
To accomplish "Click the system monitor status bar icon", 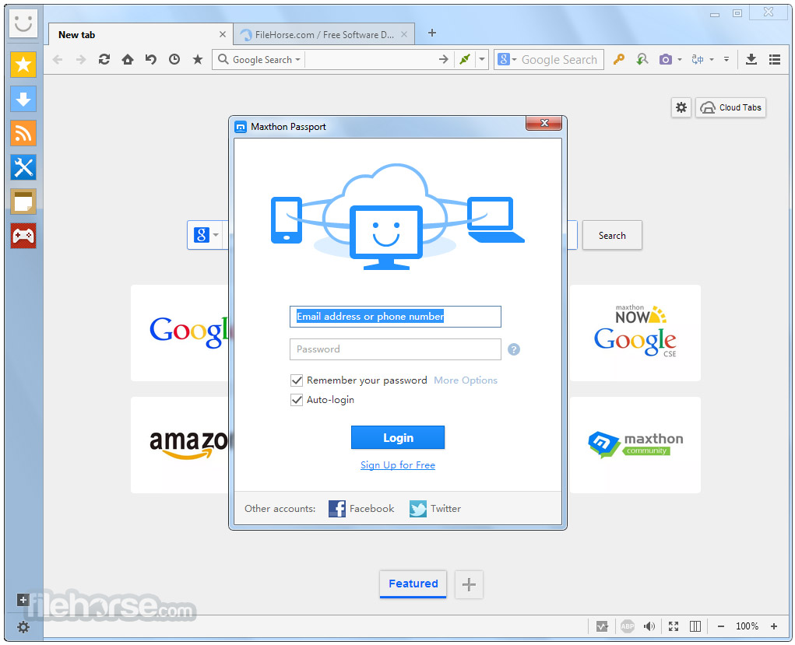I will (x=602, y=626).
